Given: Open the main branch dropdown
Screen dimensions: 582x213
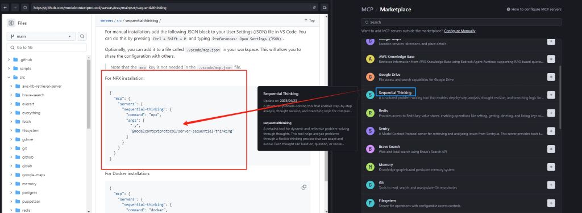Looking at the screenshot, I should pos(41,36).
